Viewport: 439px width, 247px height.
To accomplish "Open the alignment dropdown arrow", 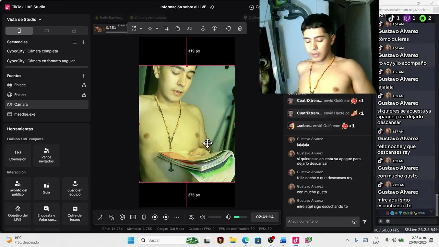I will coord(157,28).
